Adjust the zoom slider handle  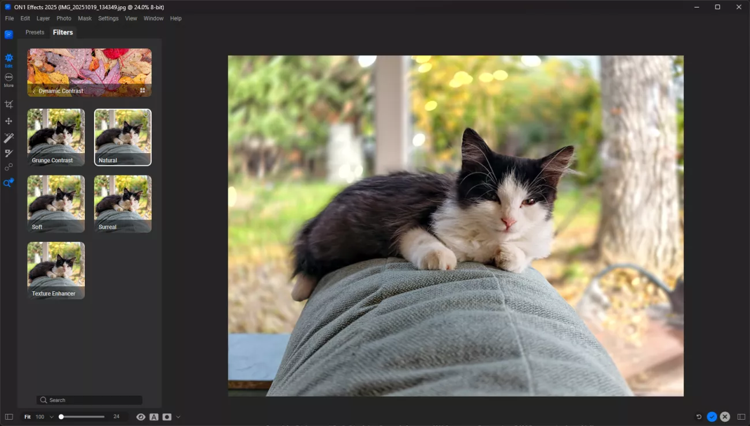click(61, 417)
